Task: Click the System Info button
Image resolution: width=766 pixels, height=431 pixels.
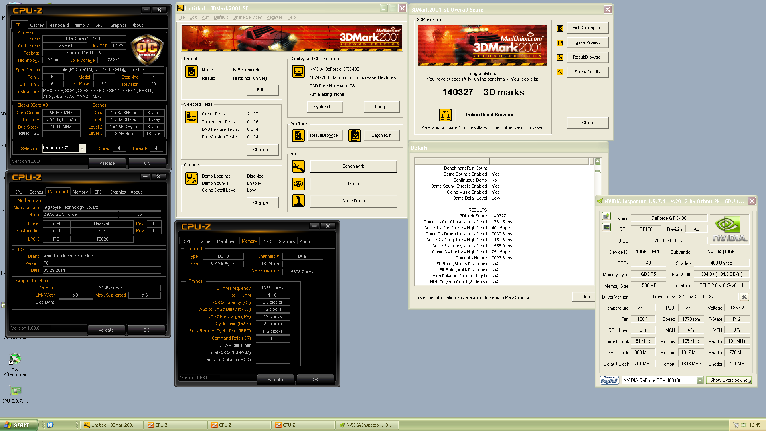Action: [x=325, y=107]
